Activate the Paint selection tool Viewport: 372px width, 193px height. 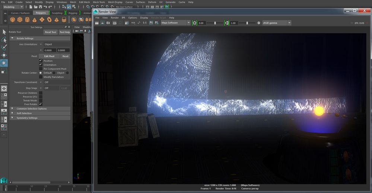tap(4, 47)
